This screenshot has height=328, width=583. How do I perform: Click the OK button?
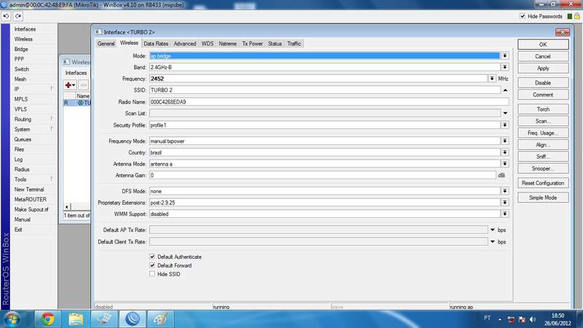click(x=543, y=44)
